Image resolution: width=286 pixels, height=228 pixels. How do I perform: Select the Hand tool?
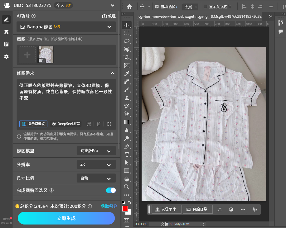click(x=127, y=179)
